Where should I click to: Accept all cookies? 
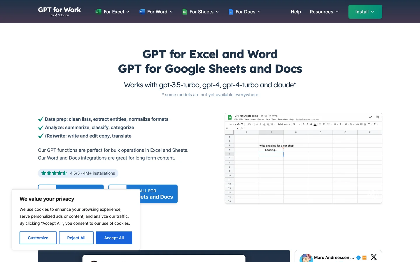(114, 238)
